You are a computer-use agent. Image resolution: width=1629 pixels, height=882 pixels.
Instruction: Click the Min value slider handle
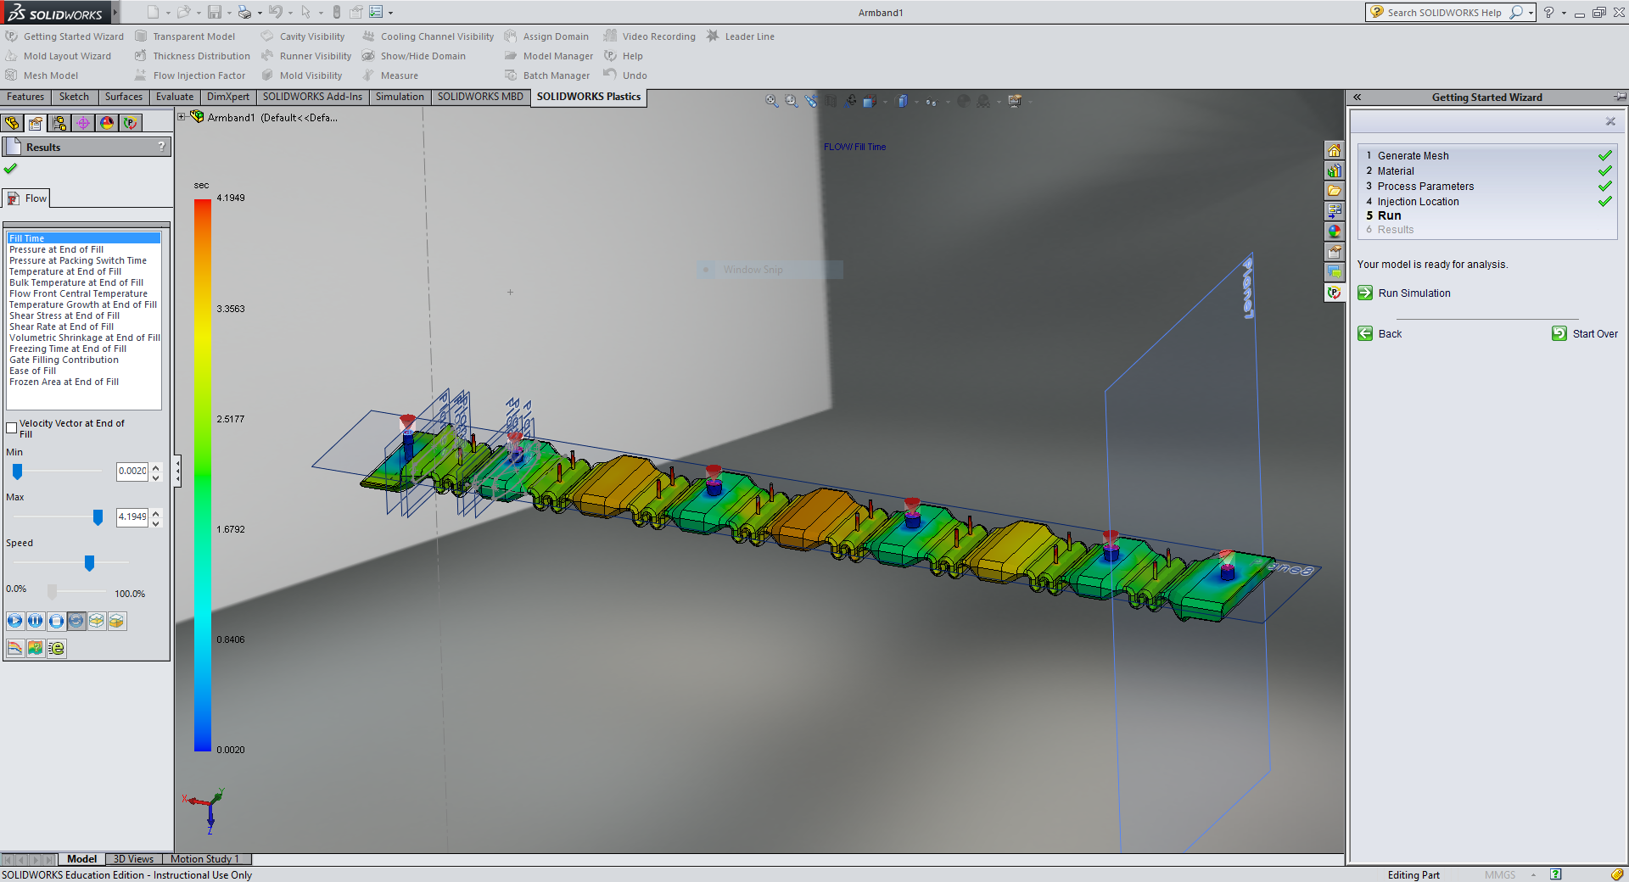coord(17,472)
